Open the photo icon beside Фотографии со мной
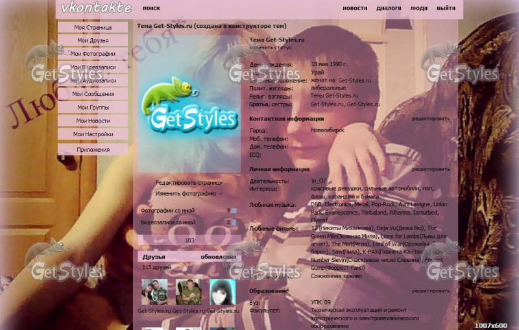This screenshot has width=519, height=330. pyautogui.click(x=234, y=211)
